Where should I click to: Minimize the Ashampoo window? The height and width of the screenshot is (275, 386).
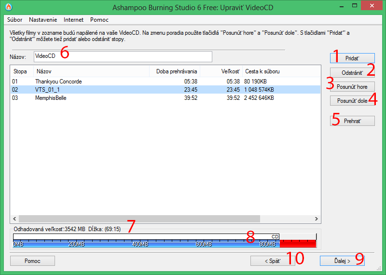[342, 6]
